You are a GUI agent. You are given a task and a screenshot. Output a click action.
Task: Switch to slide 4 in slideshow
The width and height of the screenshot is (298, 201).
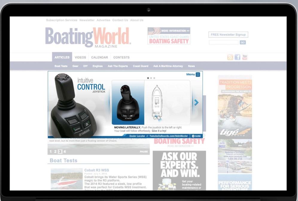click(65, 152)
